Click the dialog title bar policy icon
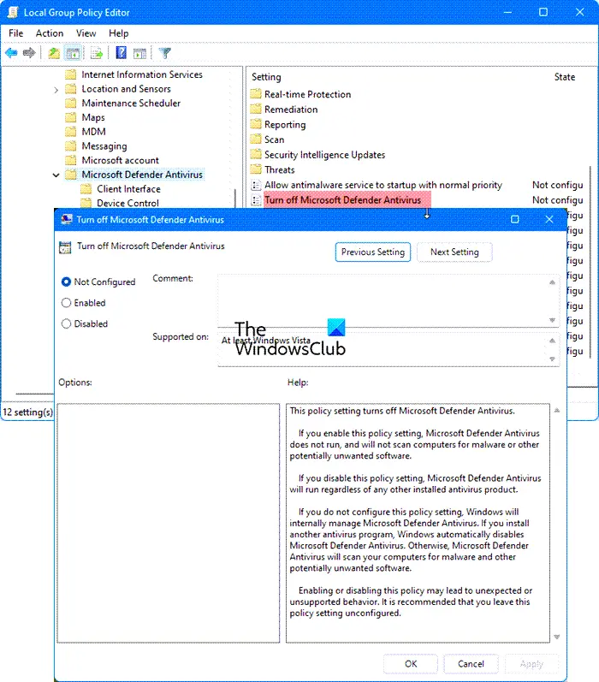This screenshot has width=599, height=682. pyautogui.click(x=66, y=219)
